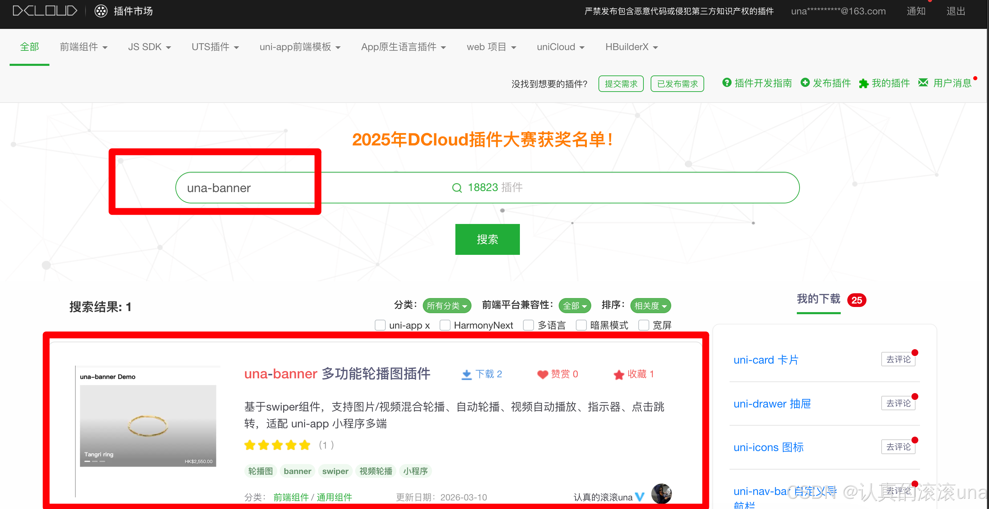The width and height of the screenshot is (989, 509).
Task: Click the 小程序 tag
Action: click(x=415, y=471)
